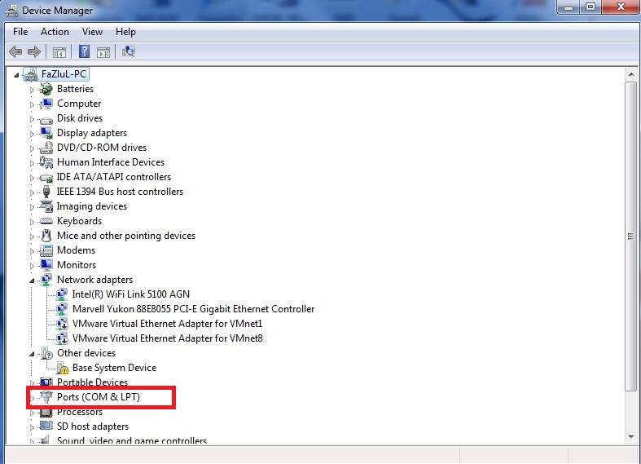Open the Action menu
This screenshot has height=464, width=641.
pyautogui.click(x=55, y=32)
